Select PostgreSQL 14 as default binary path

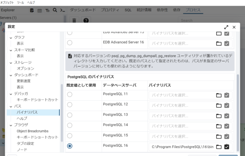(70, 125)
